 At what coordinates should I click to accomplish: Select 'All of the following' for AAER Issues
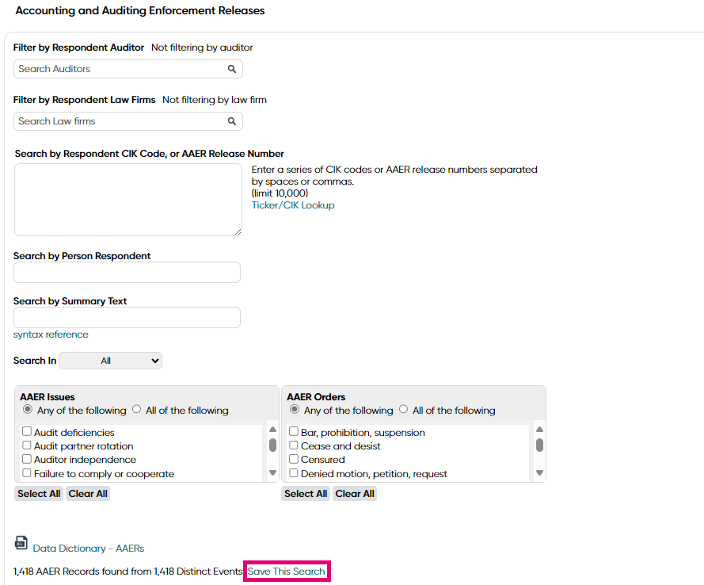136,409
